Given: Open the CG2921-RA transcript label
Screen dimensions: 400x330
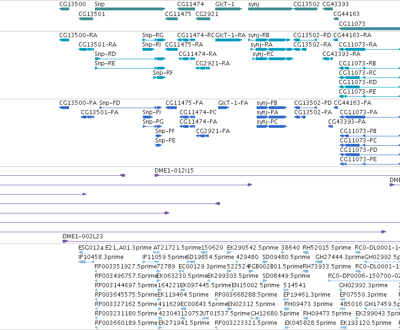Looking at the screenshot, I should [213, 63].
